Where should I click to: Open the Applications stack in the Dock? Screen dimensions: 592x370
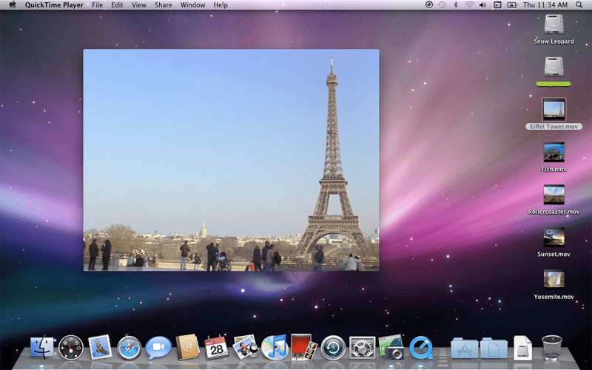tap(464, 349)
